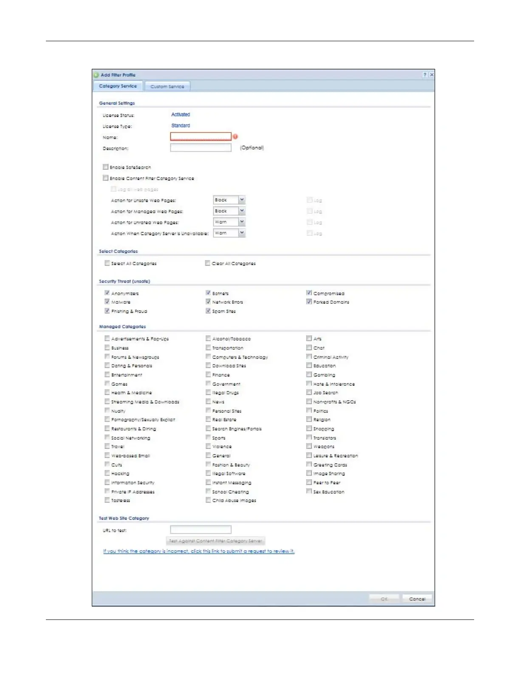Click the red error icon beside Name

235,137
